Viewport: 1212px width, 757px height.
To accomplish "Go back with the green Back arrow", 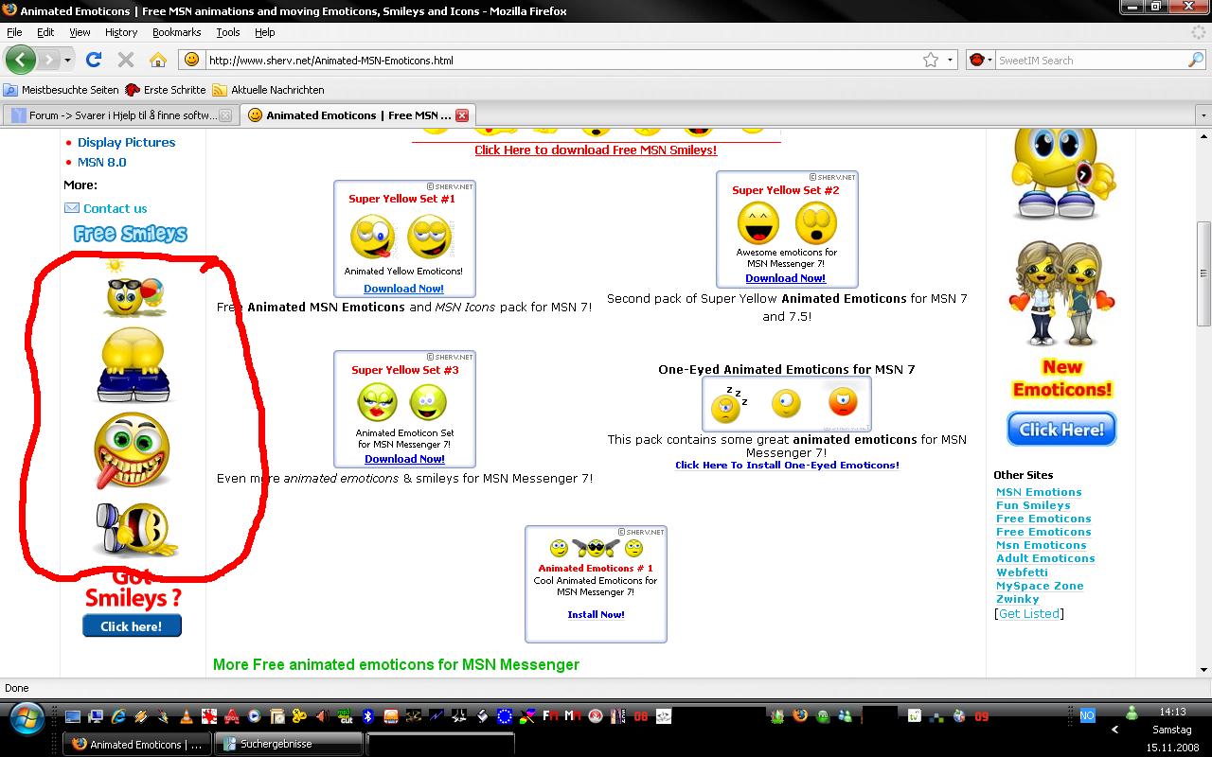I will pyautogui.click(x=21, y=60).
